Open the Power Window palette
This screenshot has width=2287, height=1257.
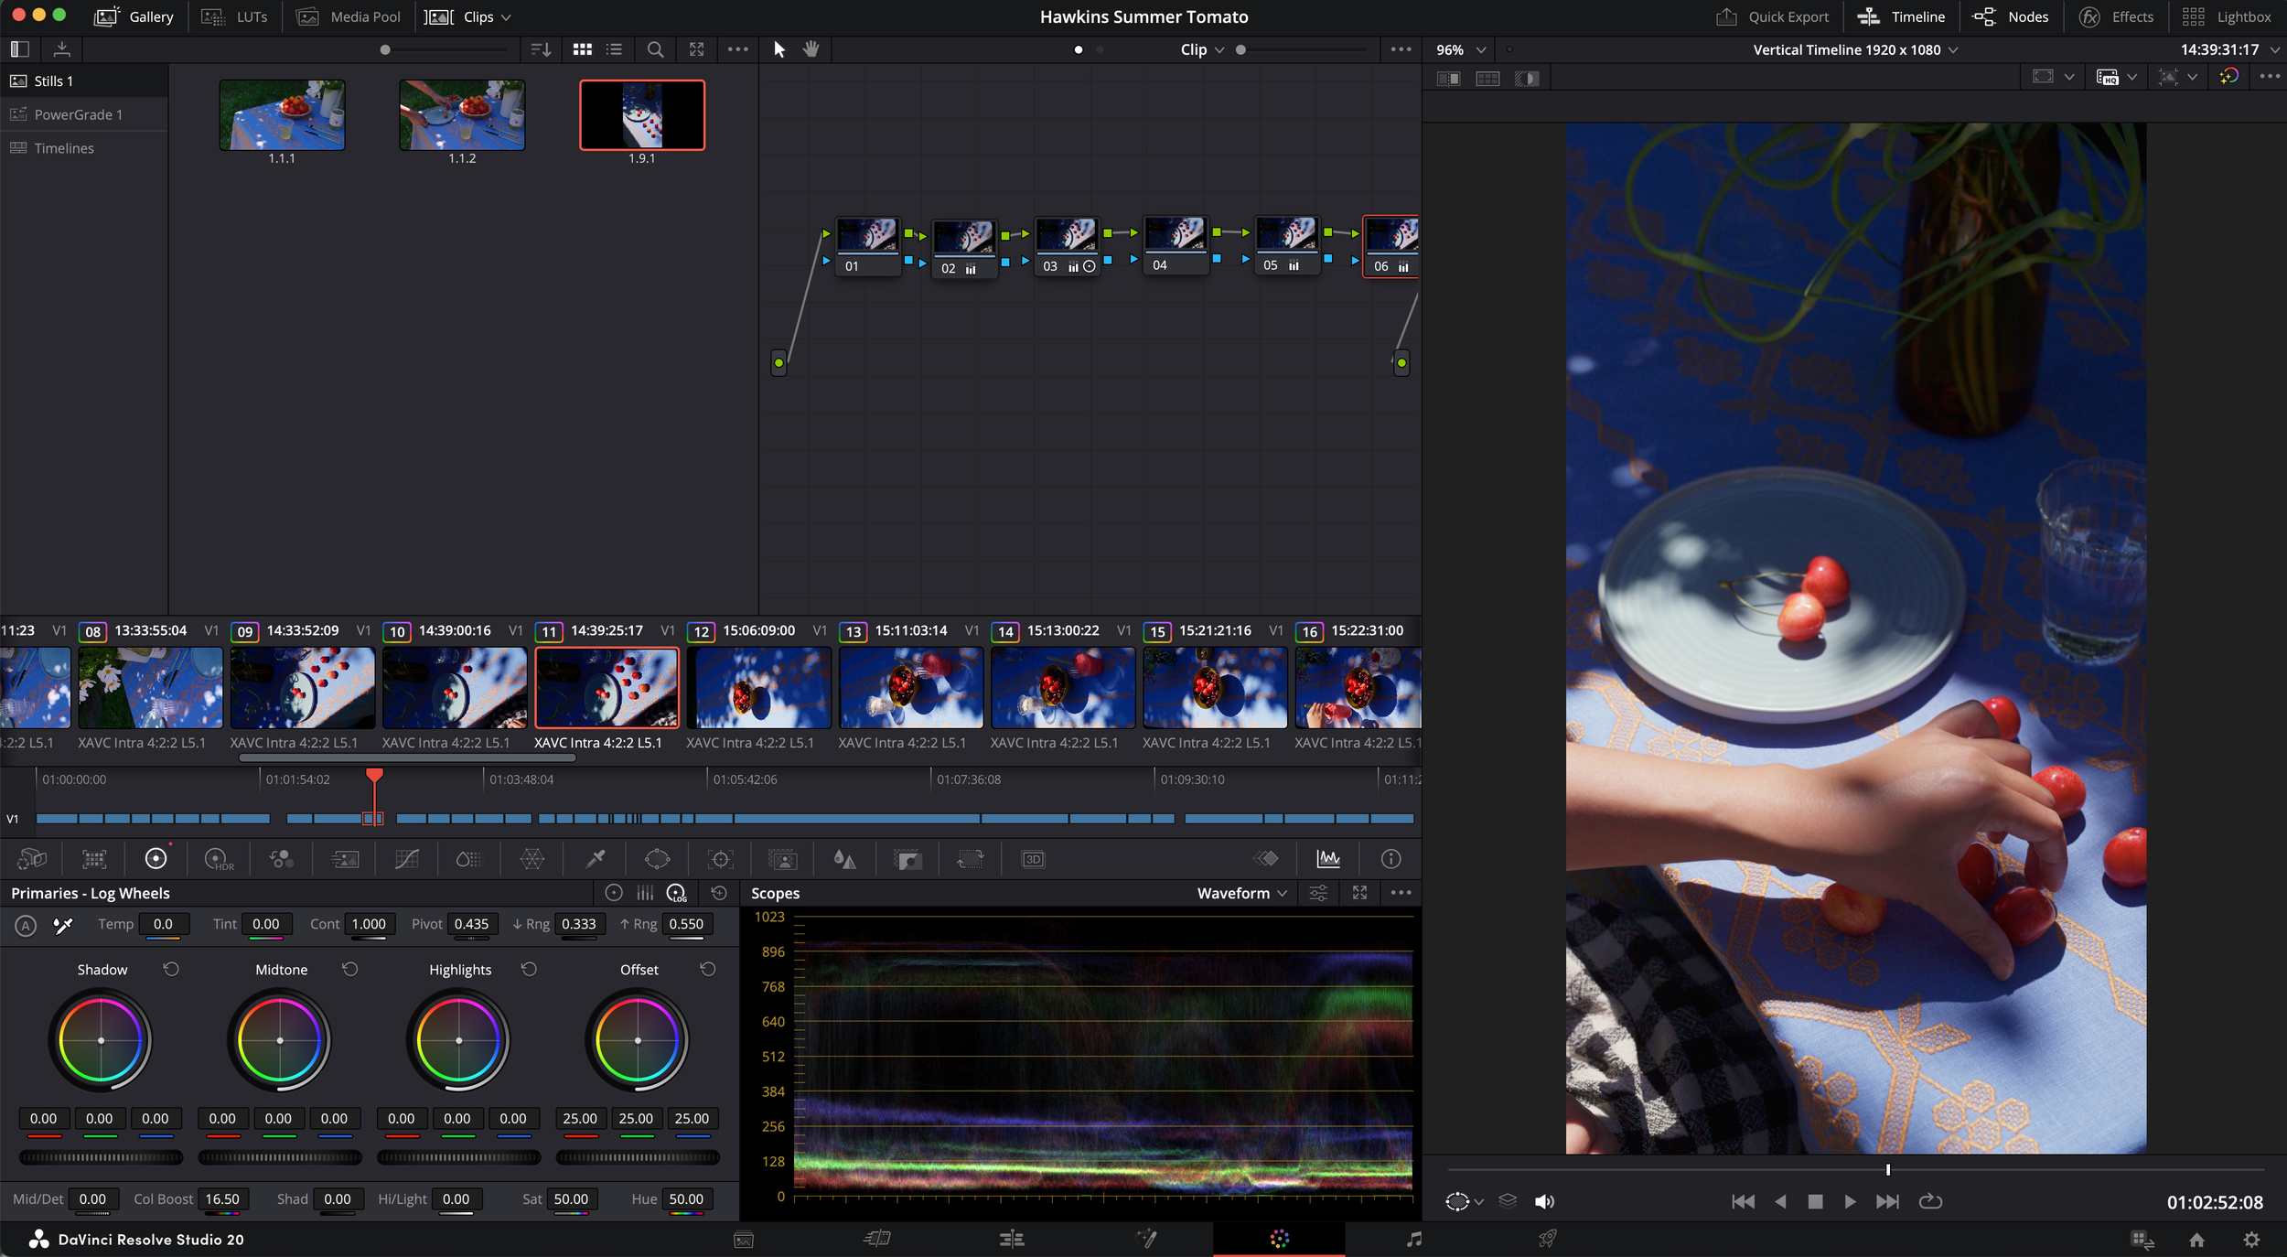click(657, 859)
